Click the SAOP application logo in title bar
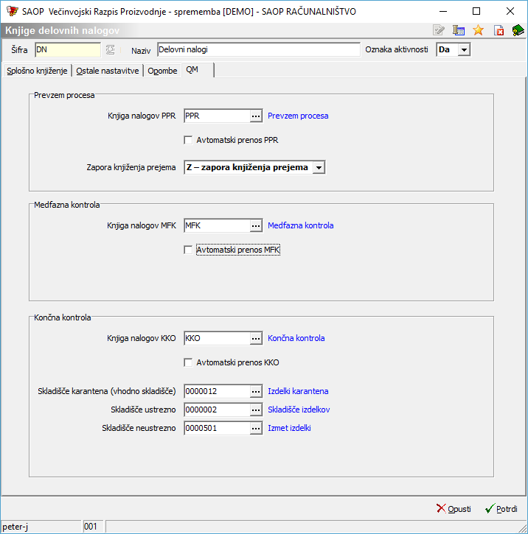 [x=13, y=11]
